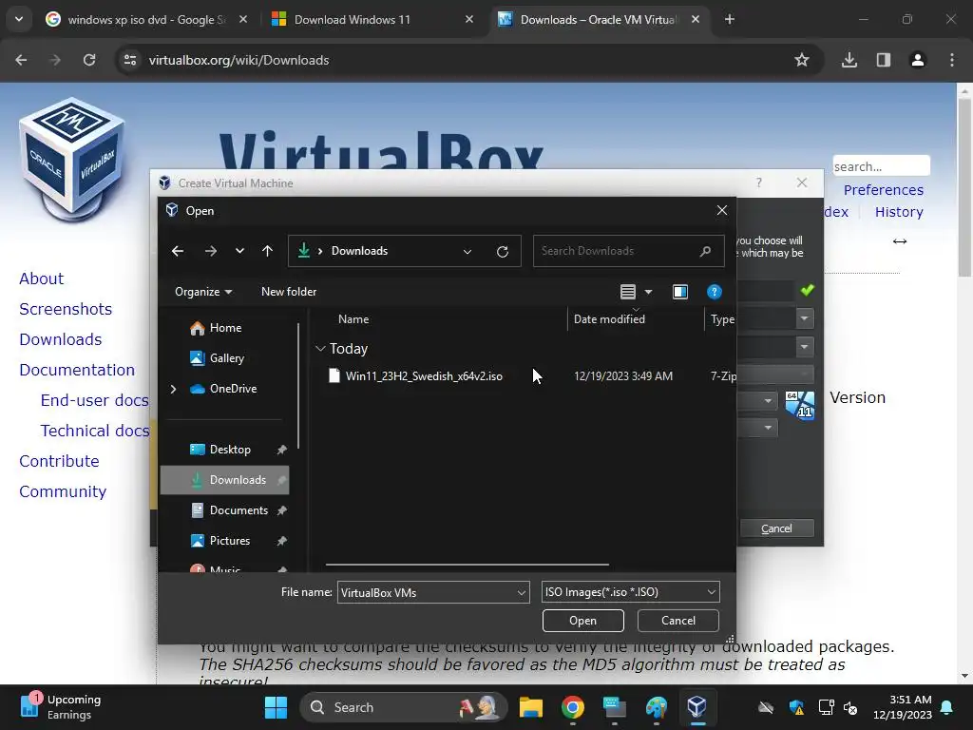Screen dimensions: 973x730
Task: Expand the File name dropdown
Action: click(x=522, y=592)
